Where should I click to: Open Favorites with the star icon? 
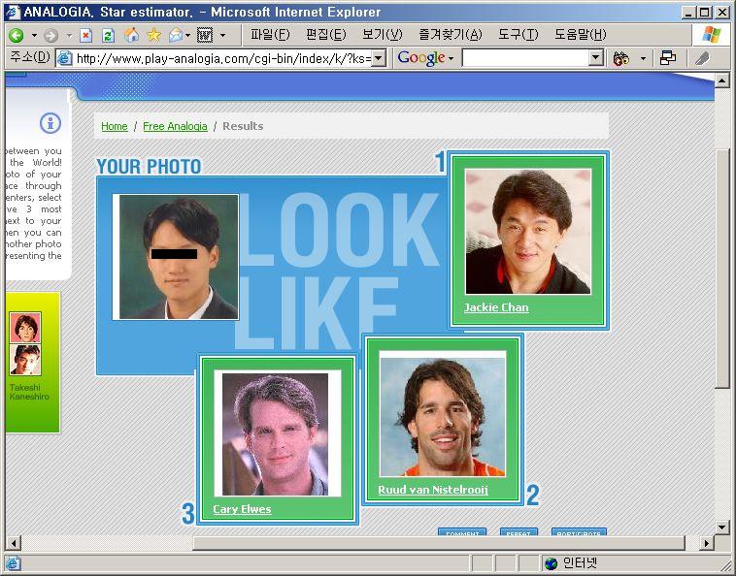[154, 35]
